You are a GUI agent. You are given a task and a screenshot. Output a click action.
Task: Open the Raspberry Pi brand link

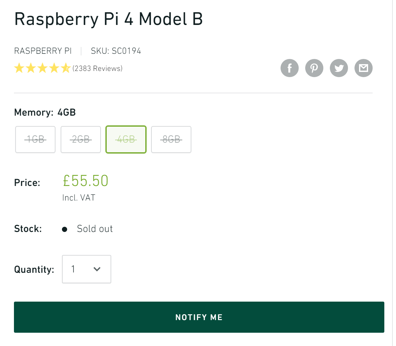pos(43,51)
